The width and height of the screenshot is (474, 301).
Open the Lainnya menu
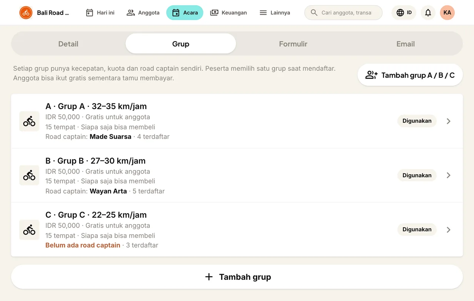coord(275,13)
